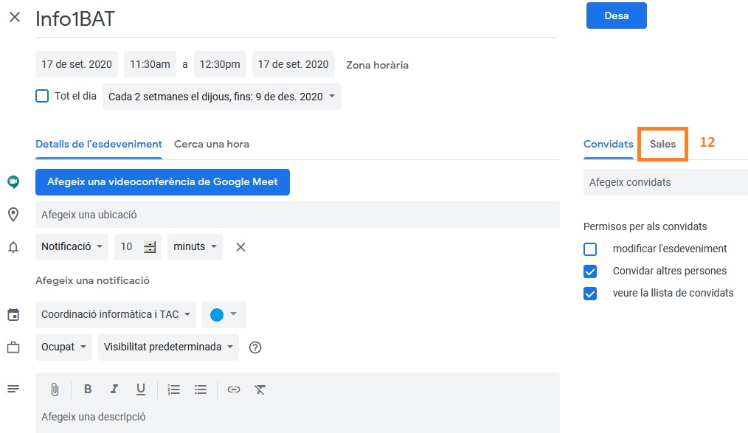The width and height of the screenshot is (748, 433).
Task: Click the start time 11:30am
Action: [150, 64]
